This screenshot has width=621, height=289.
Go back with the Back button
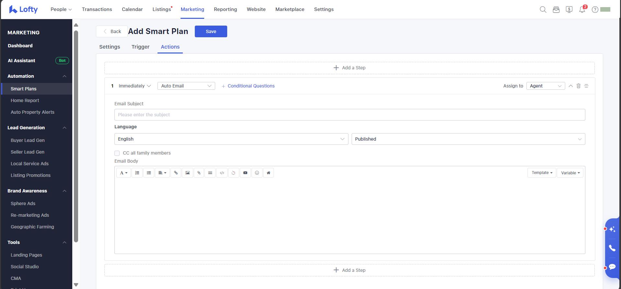pyautogui.click(x=112, y=31)
